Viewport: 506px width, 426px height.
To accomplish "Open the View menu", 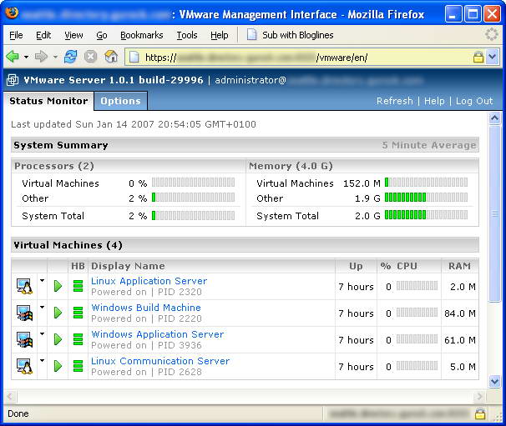I will (x=73, y=35).
